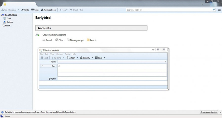
Task: Open the Address Book
Action: tap(48, 10)
